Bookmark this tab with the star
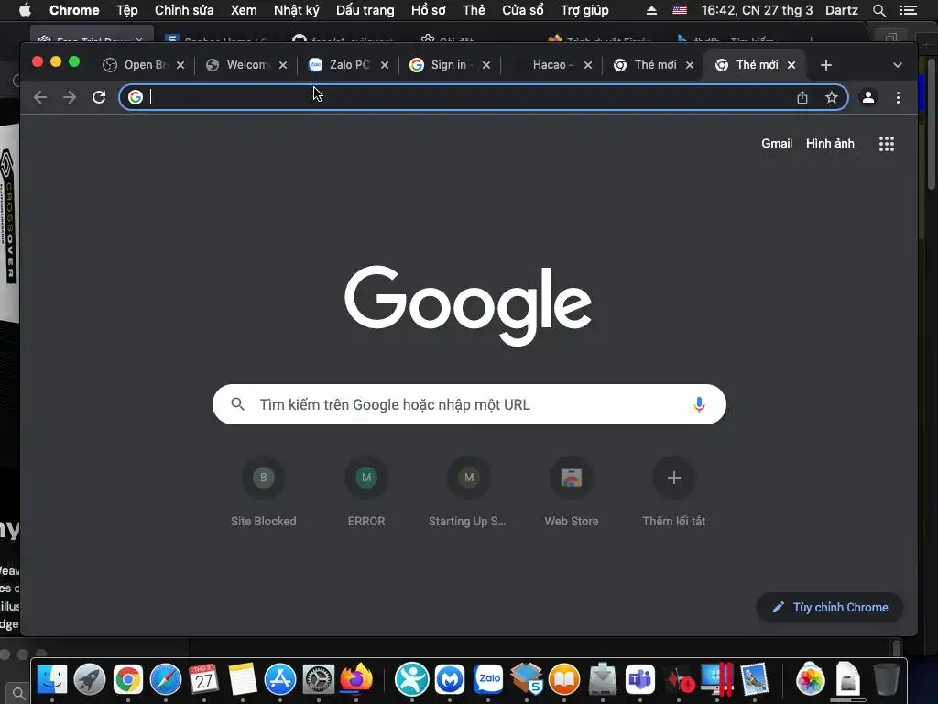 pos(832,97)
